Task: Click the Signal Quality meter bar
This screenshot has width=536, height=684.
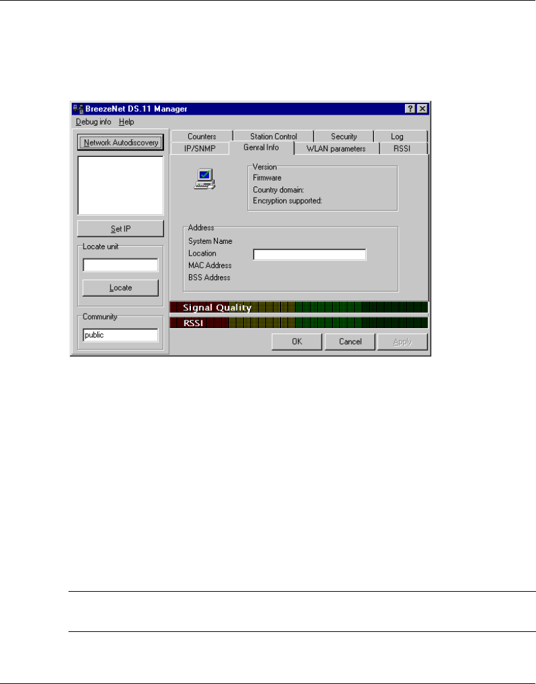Action: (299, 308)
